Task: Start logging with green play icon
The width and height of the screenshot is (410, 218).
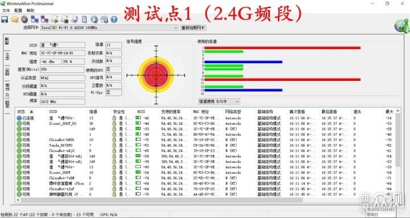Action: [55, 19]
